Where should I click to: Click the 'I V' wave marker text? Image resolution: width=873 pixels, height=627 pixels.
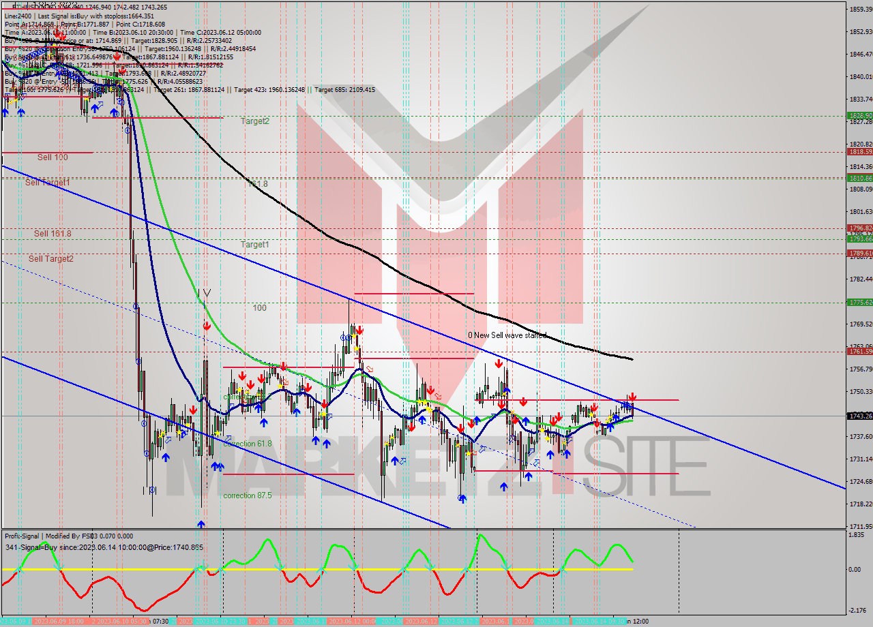click(x=204, y=293)
